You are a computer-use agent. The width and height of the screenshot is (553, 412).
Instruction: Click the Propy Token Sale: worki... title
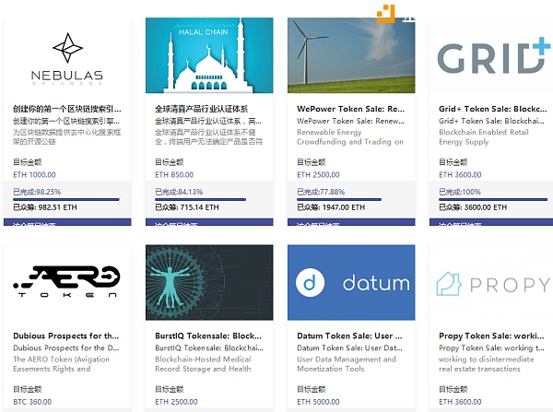[491, 335]
